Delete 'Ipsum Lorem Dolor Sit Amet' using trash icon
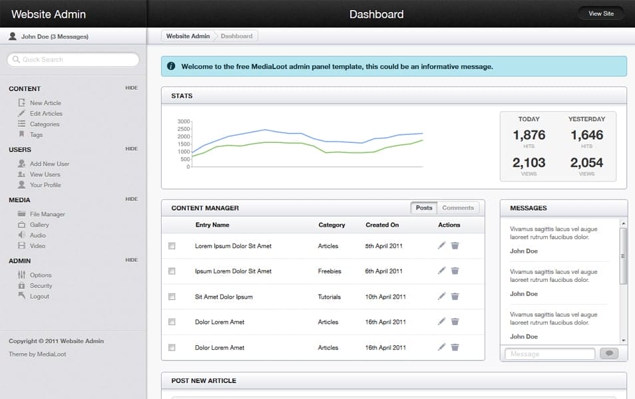Screen dimensions: 635x399 (x=455, y=271)
